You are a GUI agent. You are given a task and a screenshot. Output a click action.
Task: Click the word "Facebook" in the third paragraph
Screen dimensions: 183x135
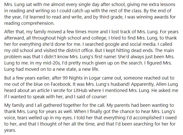pyautogui.click(x=61, y=84)
